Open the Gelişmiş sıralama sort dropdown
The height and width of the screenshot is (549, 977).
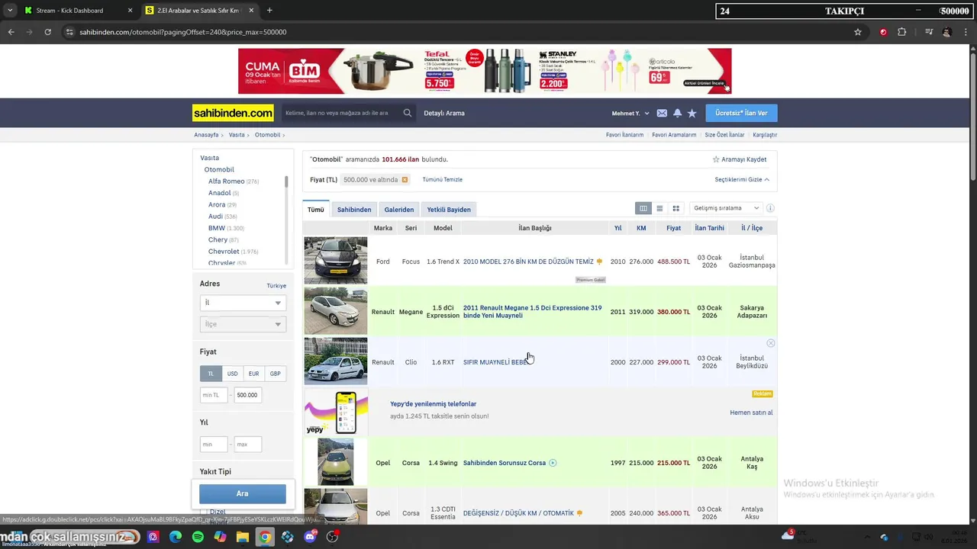coord(726,208)
